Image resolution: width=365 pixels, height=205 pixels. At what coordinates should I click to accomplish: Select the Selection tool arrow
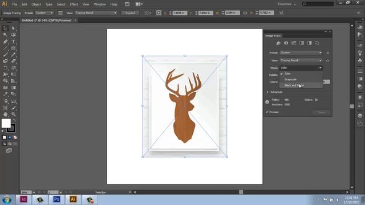[5, 28]
